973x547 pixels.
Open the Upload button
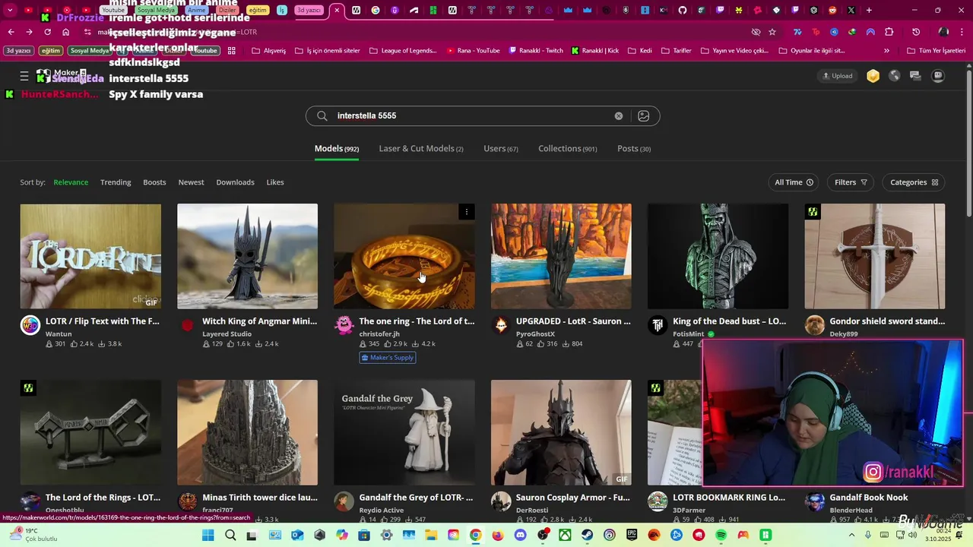click(x=837, y=76)
